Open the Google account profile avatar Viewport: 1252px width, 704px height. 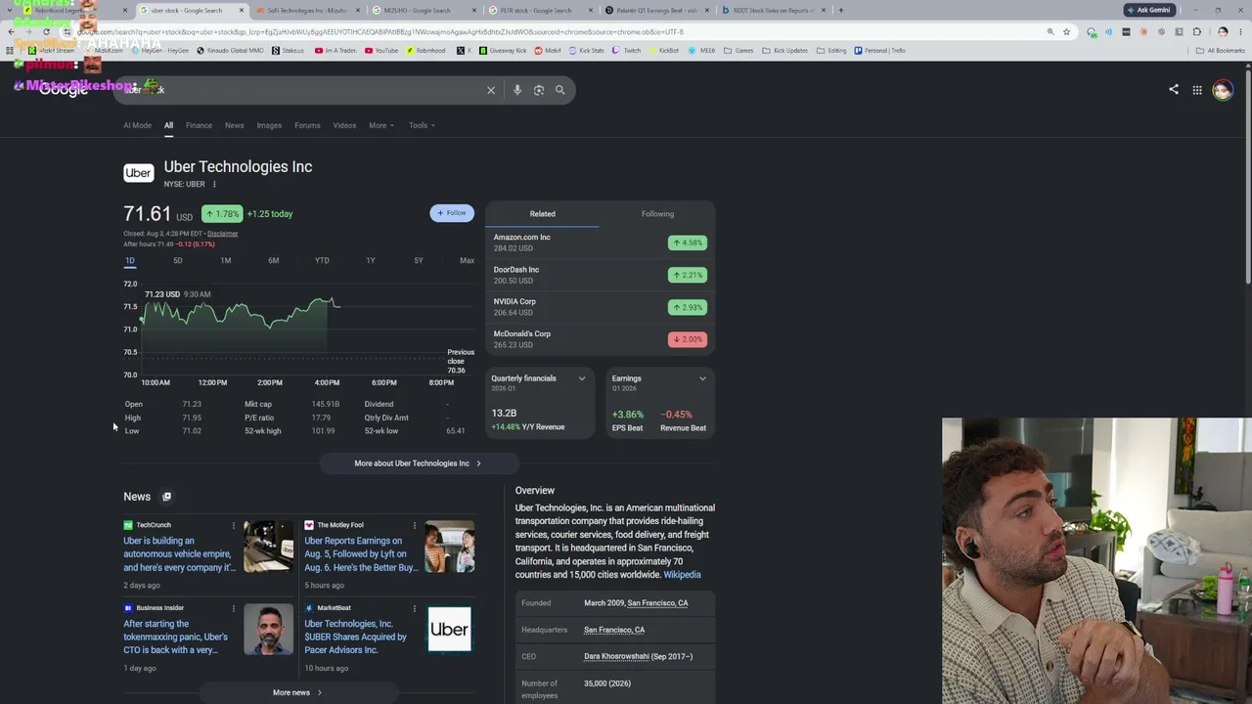pyautogui.click(x=1223, y=90)
